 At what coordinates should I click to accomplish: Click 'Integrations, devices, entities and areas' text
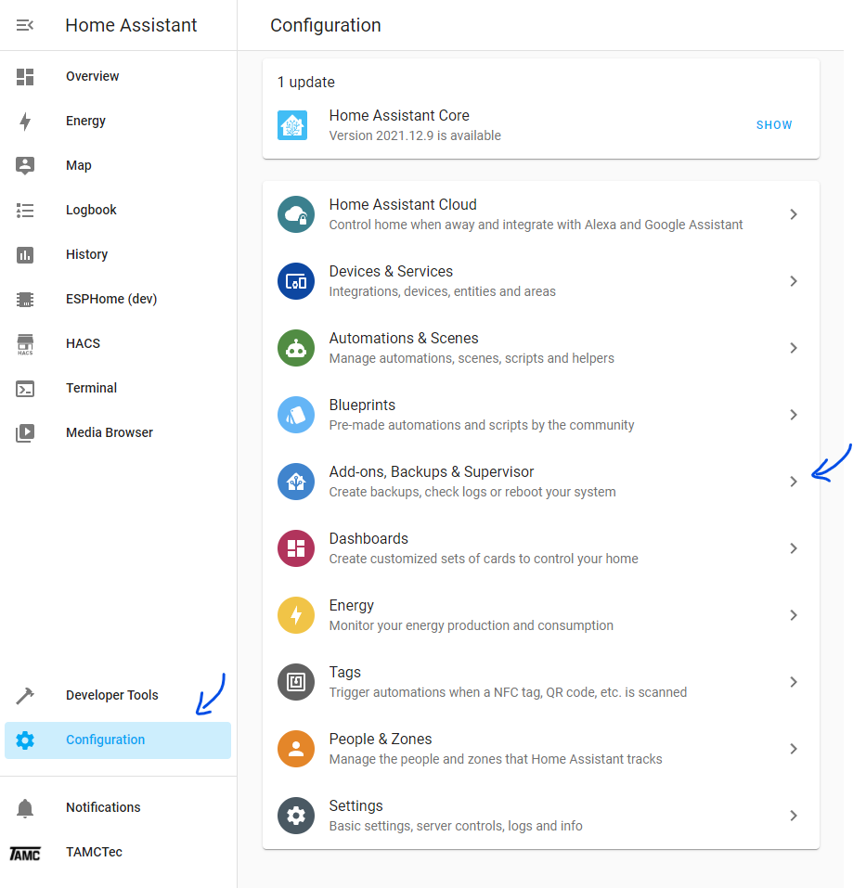click(x=443, y=291)
